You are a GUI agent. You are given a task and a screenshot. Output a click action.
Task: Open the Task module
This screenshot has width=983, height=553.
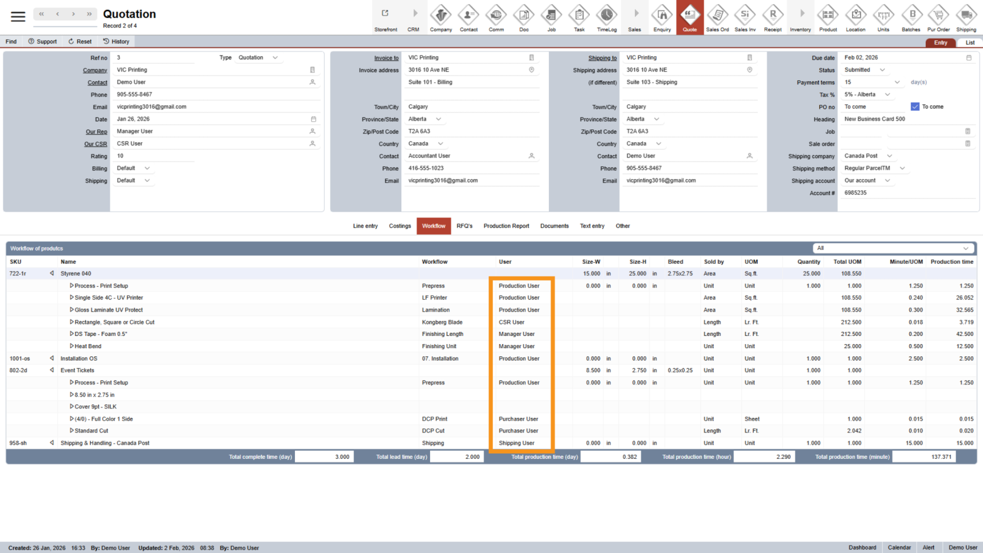(579, 16)
